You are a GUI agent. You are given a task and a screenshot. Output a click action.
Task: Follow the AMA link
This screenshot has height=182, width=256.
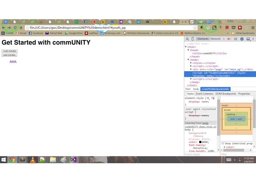pos(13,62)
